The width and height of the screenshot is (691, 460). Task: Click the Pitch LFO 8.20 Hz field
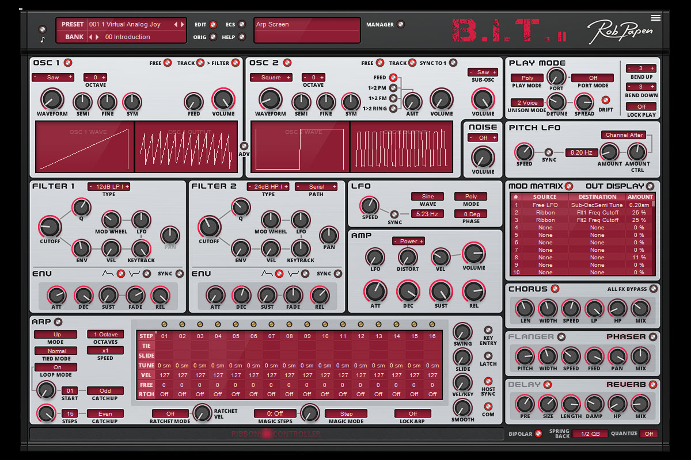581,152
